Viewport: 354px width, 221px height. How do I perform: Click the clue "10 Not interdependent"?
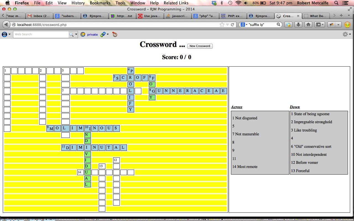coord(309,154)
